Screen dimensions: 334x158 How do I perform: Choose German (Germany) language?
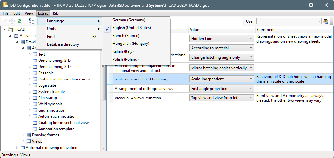(136, 20)
